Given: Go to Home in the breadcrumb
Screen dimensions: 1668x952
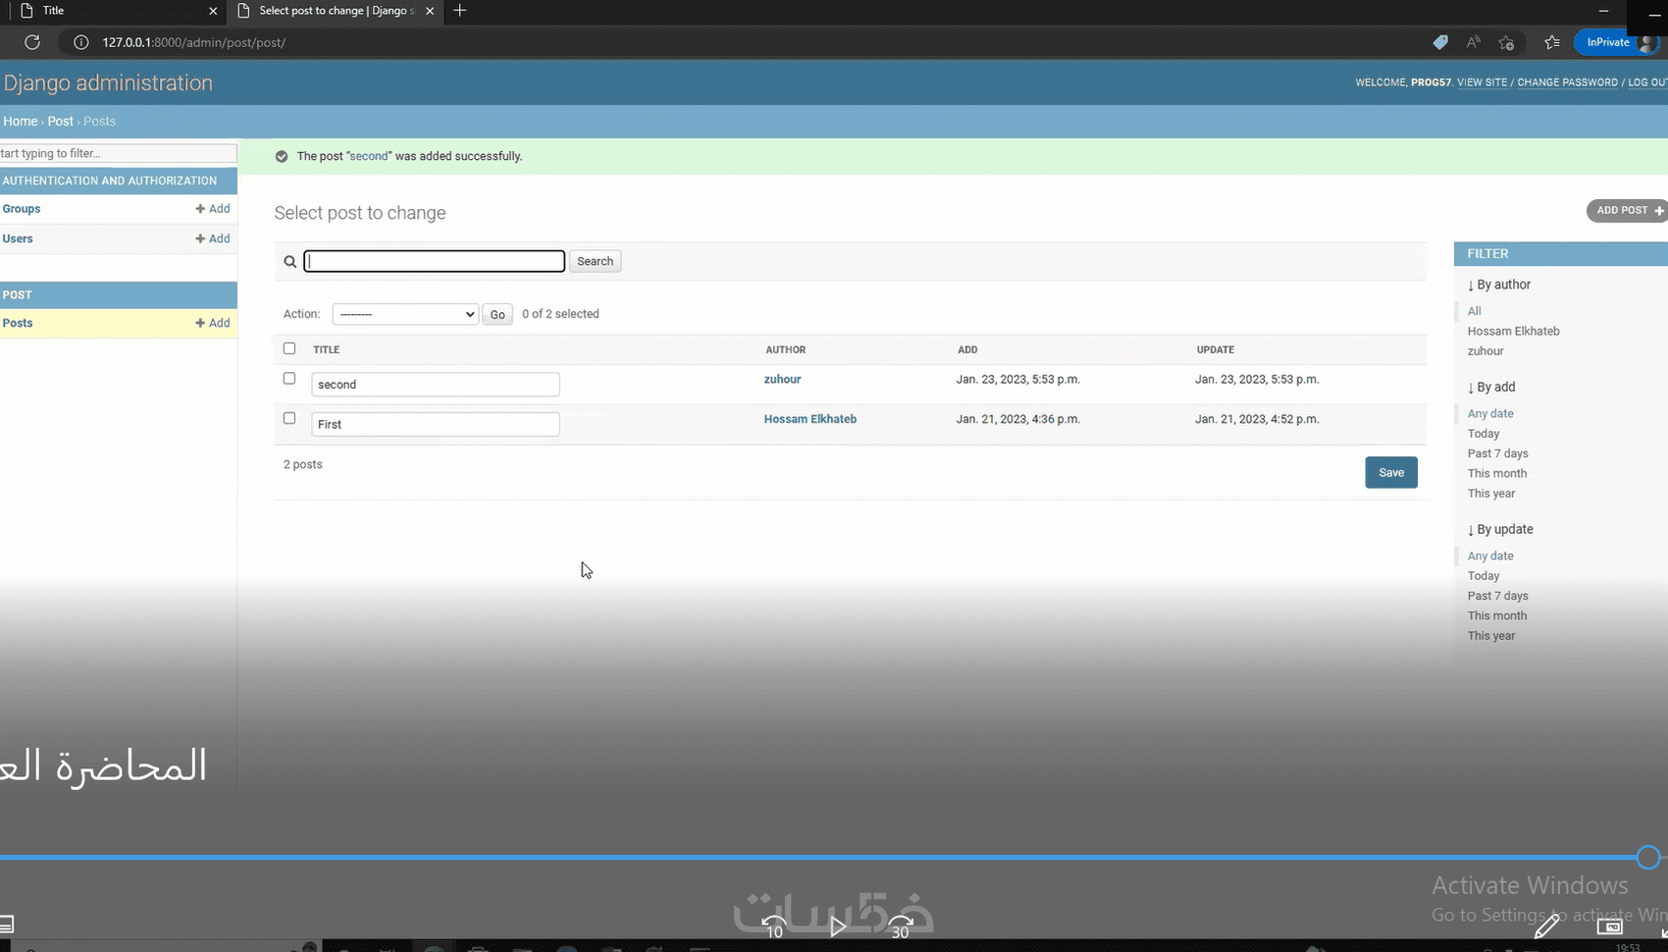Looking at the screenshot, I should (x=21, y=122).
